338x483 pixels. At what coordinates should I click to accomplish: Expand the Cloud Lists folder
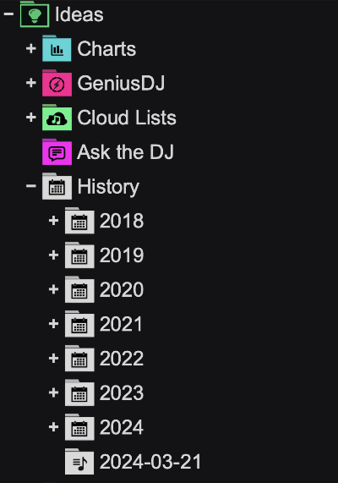click(31, 117)
